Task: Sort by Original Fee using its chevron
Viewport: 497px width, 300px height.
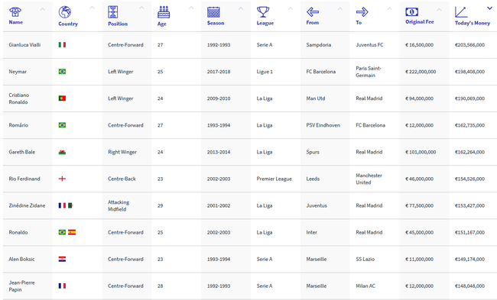Action: (439, 9)
